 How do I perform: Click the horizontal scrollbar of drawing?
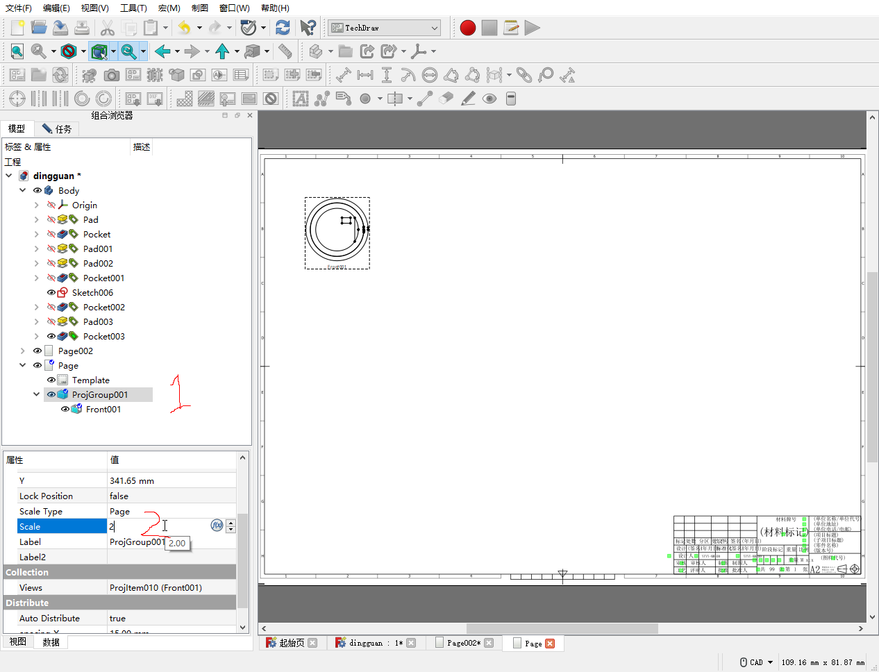[562, 628]
